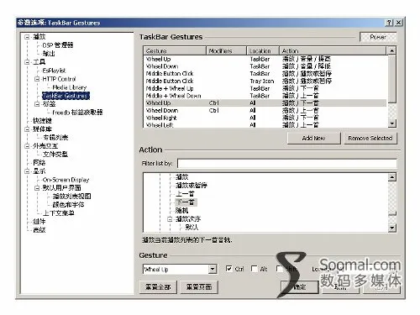The image size is (420, 315).
Task: Open the 高级 preferences page
Action: click(39, 230)
